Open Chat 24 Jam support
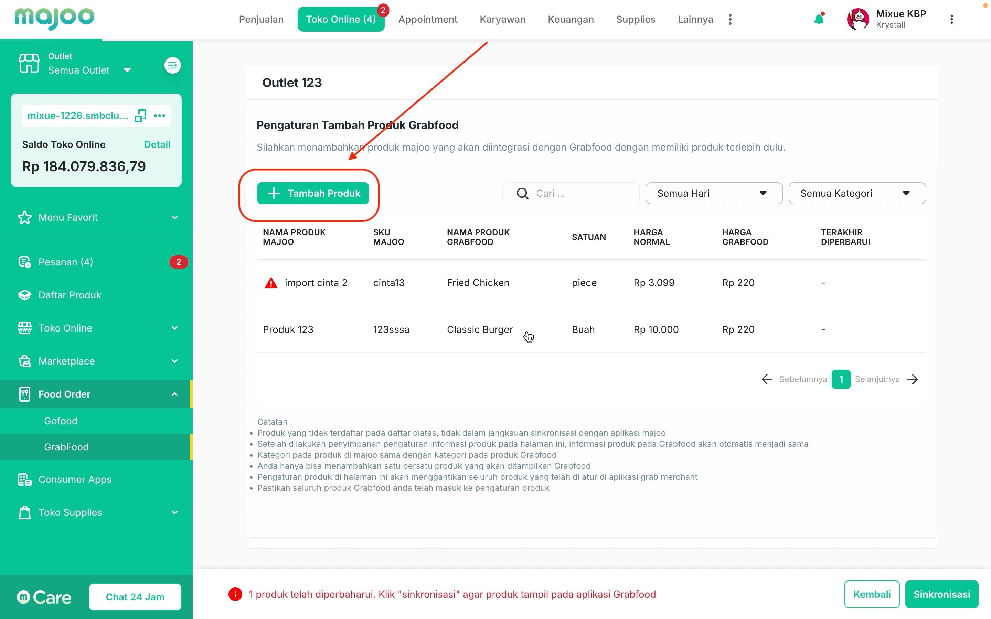The height and width of the screenshot is (619, 991). pyautogui.click(x=135, y=597)
